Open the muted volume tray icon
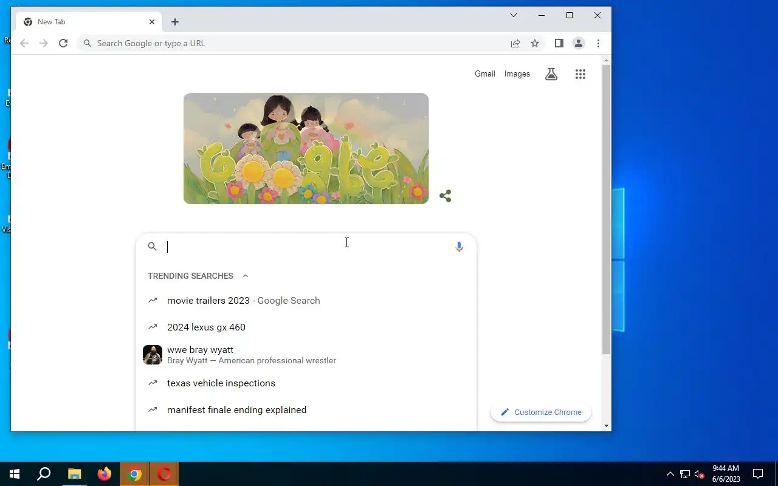This screenshot has width=778, height=486. [x=700, y=474]
